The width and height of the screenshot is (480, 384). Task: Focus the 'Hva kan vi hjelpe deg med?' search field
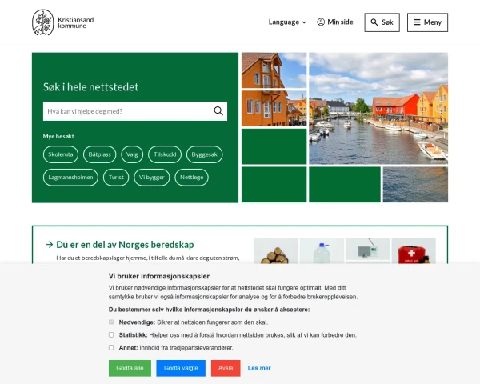coord(135,111)
